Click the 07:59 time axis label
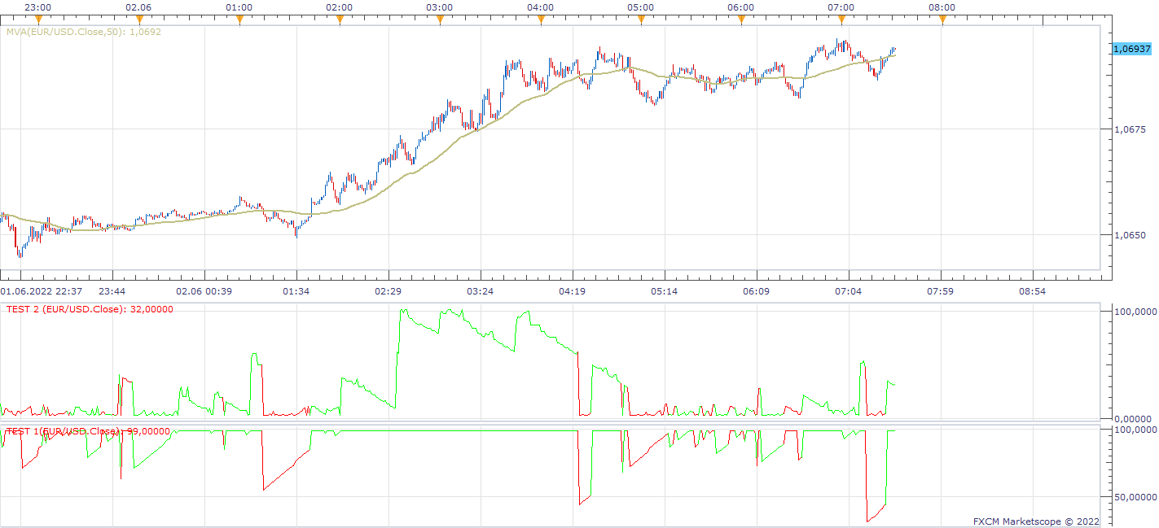The height and width of the screenshot is (528, 1159). point(941,290)
